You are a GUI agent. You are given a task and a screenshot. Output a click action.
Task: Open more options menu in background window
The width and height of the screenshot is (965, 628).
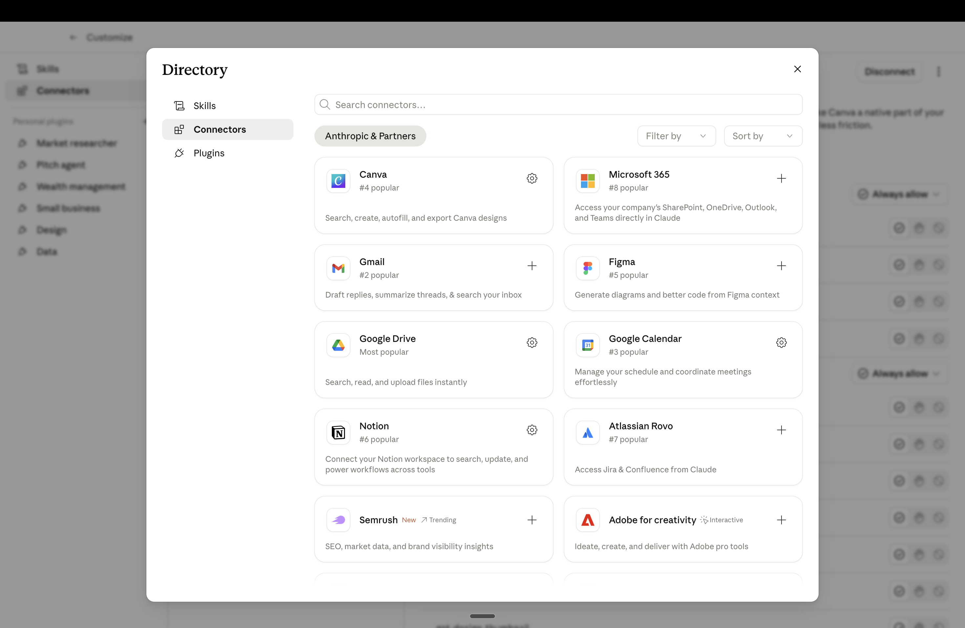(938, 72)
